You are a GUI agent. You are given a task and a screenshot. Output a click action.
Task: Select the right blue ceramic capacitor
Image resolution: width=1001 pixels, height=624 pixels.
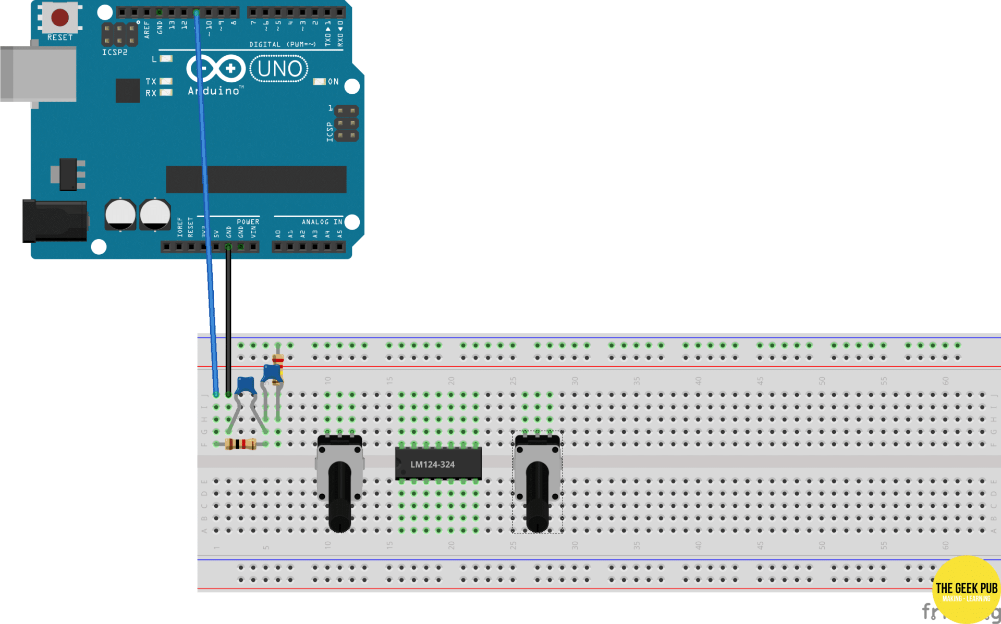[272, 373]
